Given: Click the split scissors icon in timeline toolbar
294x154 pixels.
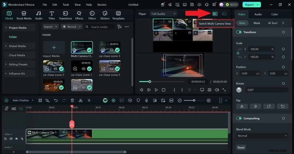Looking at the screenshot, I should click(x=80, y=100).
